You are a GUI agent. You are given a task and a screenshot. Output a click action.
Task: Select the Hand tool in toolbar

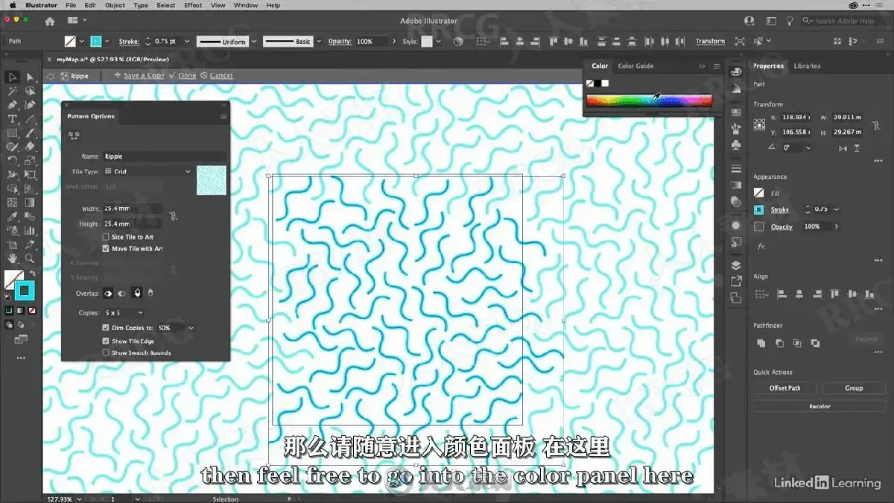[13, 259]
